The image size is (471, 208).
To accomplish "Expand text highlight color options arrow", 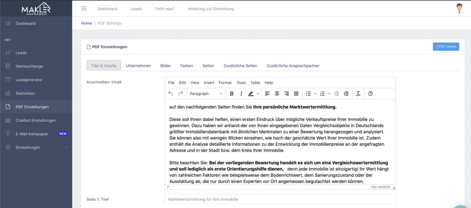I will click(258, 94).
